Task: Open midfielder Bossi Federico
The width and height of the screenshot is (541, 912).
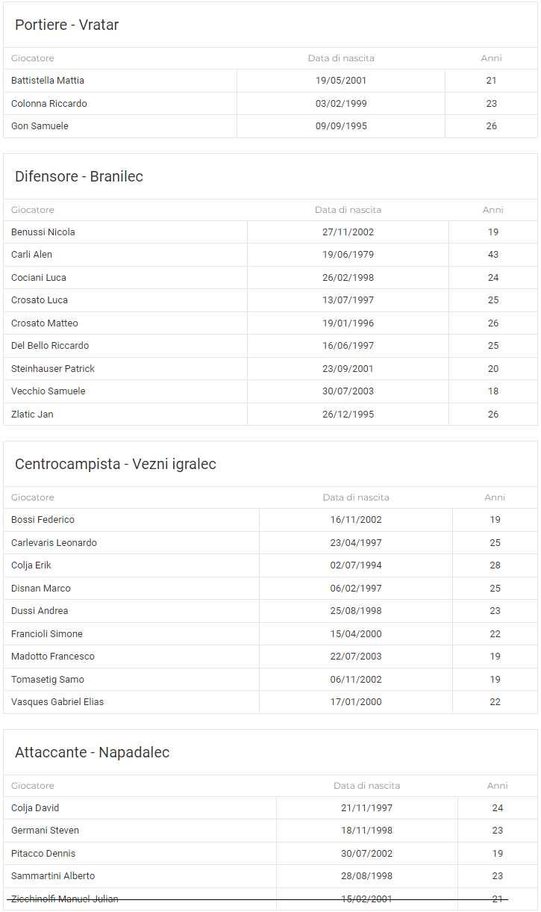Action: pyautogui.click(x=43, y=520)
